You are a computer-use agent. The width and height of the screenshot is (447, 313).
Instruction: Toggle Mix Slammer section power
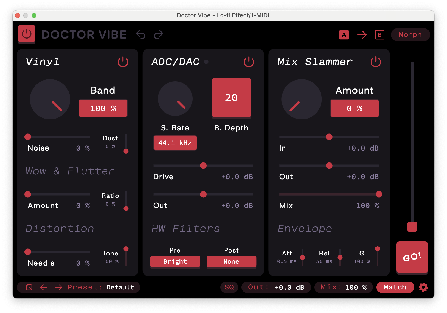pyautogui.click(x=375, y=62)
